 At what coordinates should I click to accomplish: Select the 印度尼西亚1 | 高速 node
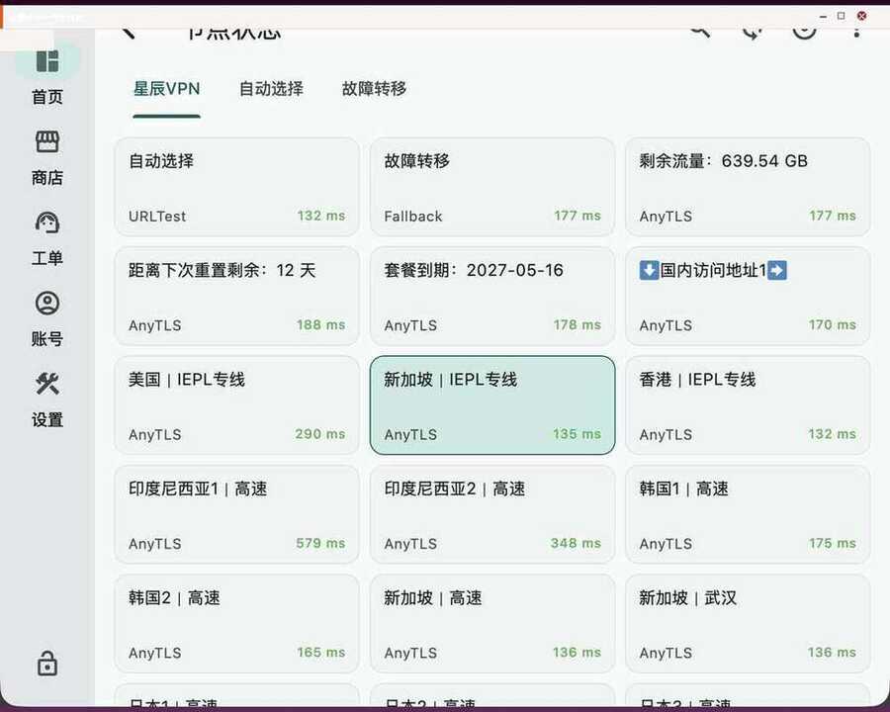click(x=236, y=514)
